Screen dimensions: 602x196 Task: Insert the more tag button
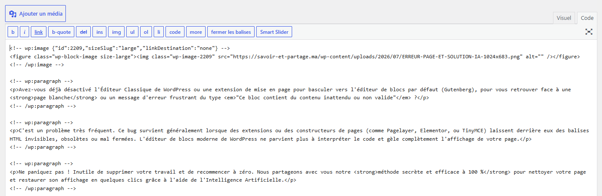[195, 32]
